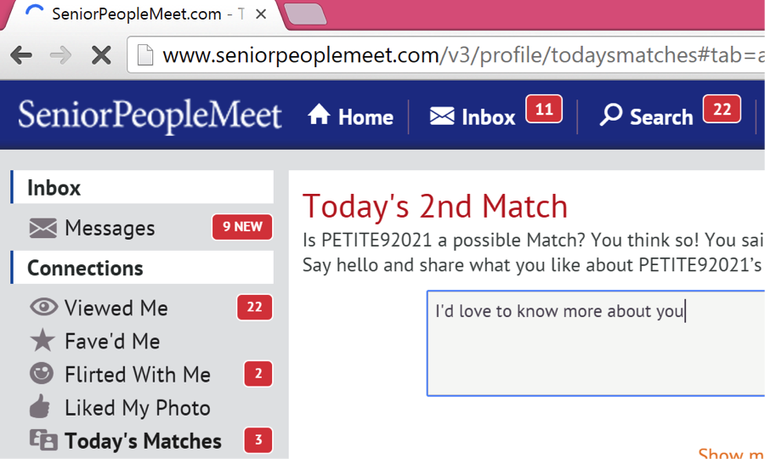Open the Today's Matches sidebar link
This screenshot has width=765, height=459.
click(x=143, y=441)
